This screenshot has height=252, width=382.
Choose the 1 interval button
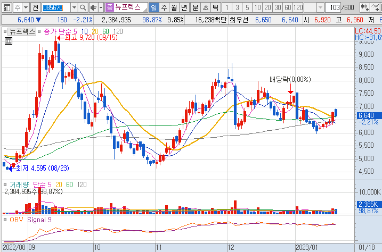click(x=227, y=8)
